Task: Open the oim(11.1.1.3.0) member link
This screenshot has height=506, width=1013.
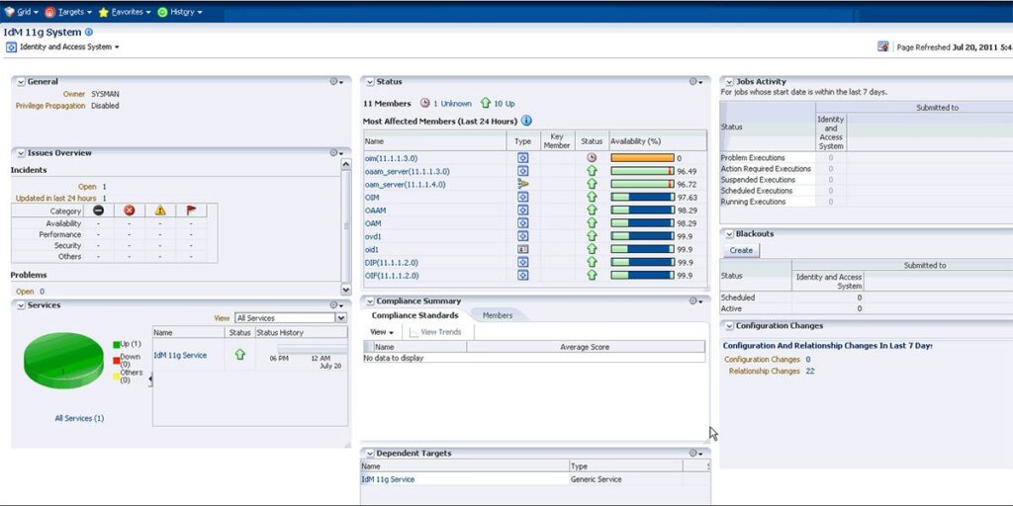Action: tap(391, 158)
